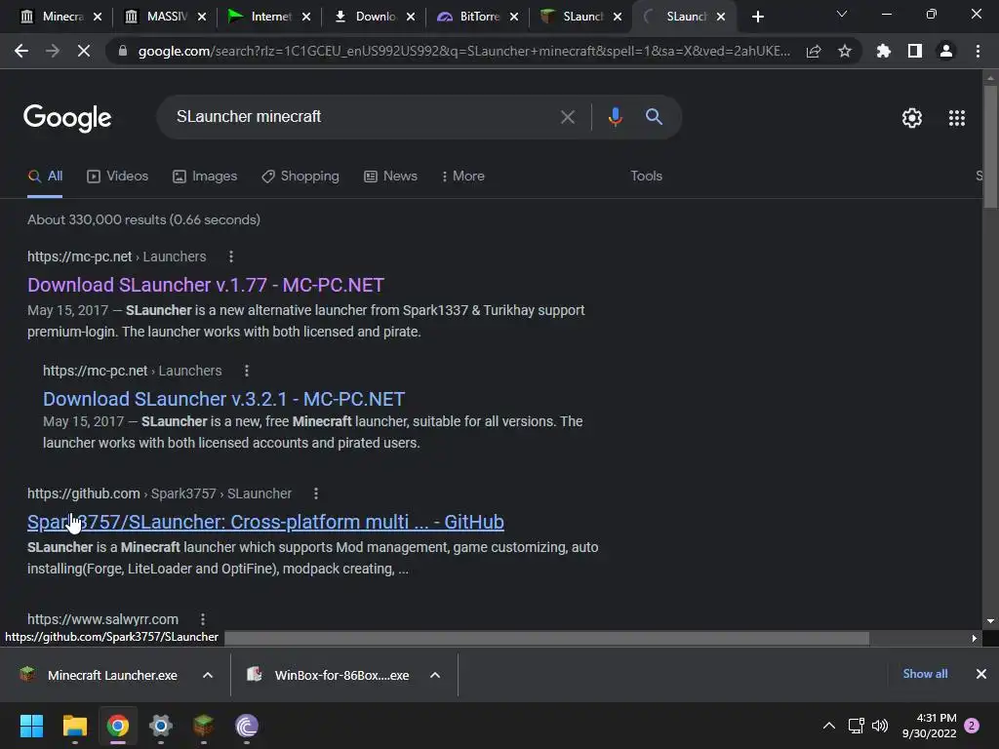This screenshot has width=999, height=749.
Task: Open the notification count badge
Action: (x=972, y=726)
